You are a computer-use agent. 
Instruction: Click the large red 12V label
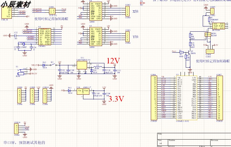point(113,61)
